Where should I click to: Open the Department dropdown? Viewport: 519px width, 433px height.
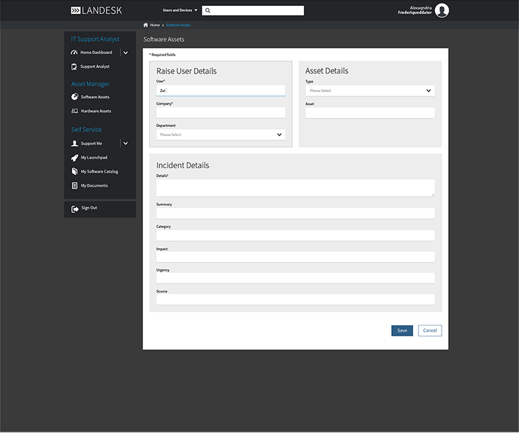click(220, 134)
